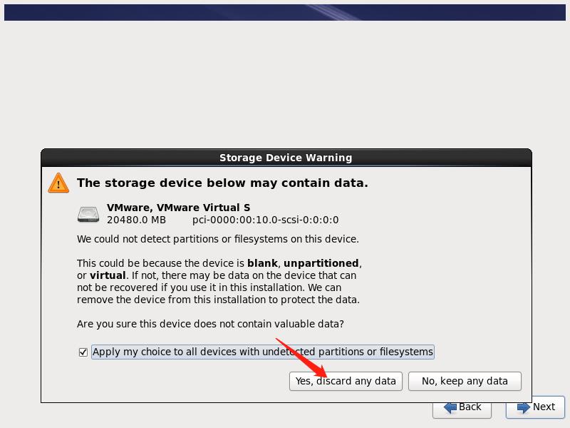570x428 pixels.
Task: Click the "pci-0000:00:10.0-scsi-0:0:0:0" device path
Action: 265,220
